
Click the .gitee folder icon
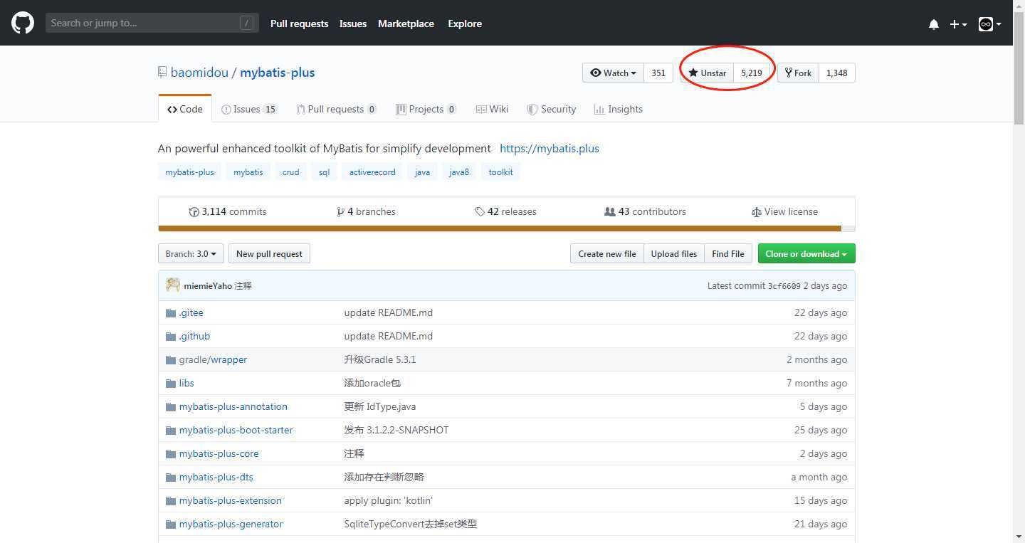click(171, 313)
